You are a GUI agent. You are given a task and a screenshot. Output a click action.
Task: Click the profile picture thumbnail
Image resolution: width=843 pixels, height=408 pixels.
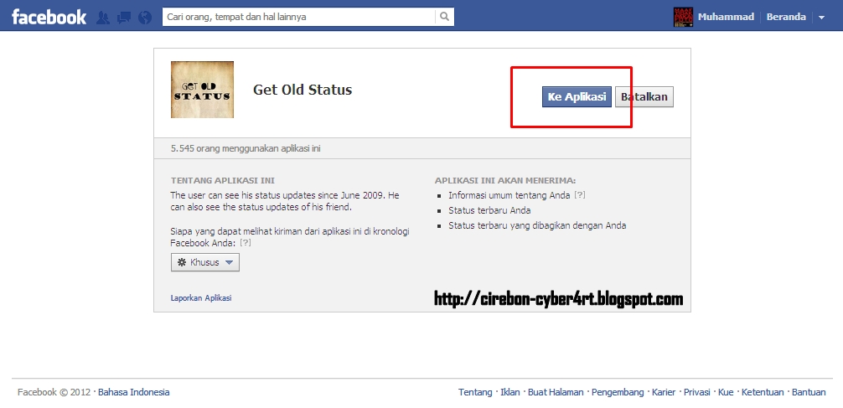click(683, 17)
